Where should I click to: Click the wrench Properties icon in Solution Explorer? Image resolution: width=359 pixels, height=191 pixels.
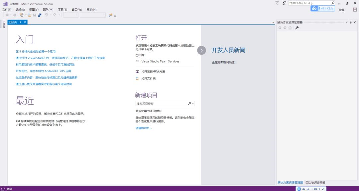click(297, 28)
